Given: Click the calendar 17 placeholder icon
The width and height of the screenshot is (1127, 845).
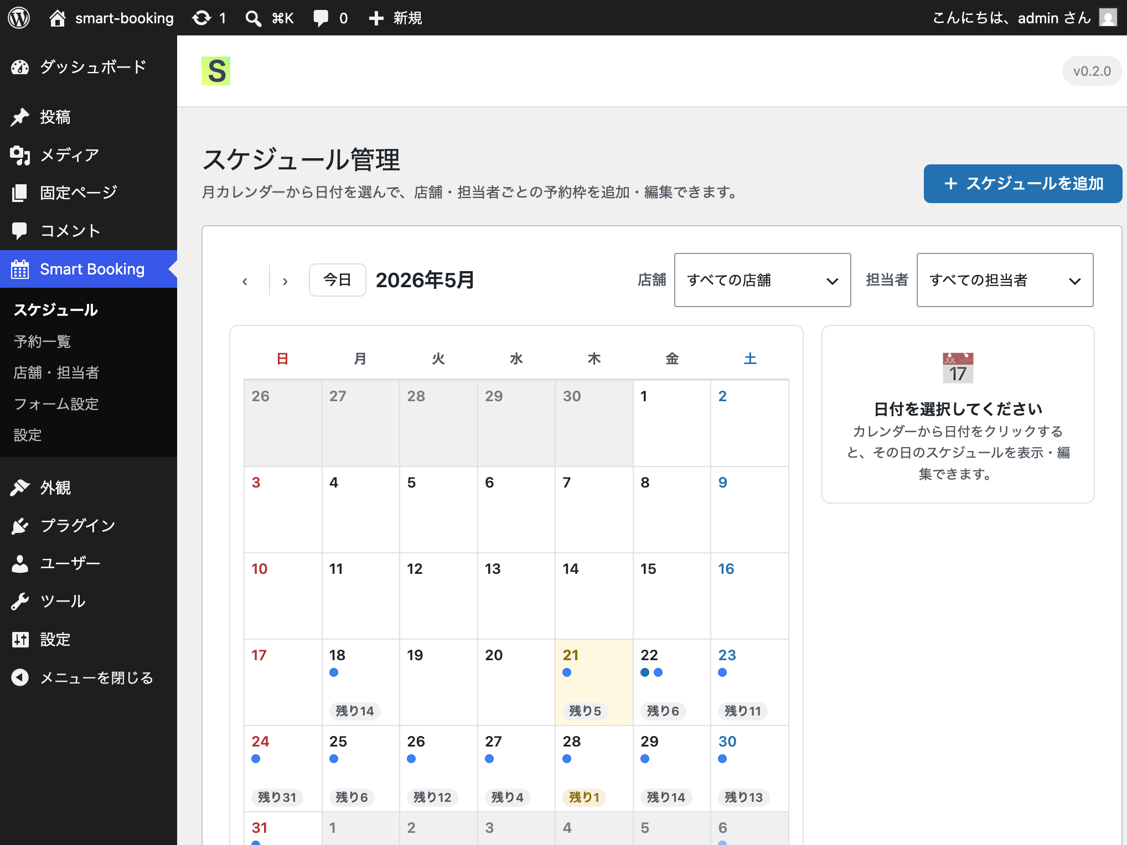Looking at the screenshot, I should tap(958, 368).
